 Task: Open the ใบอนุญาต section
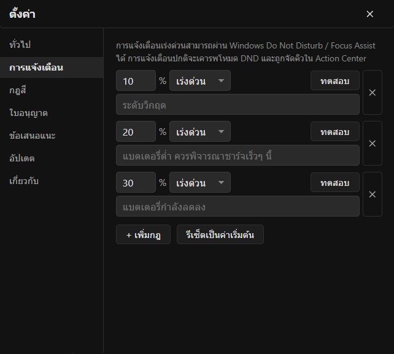click(x=52, y=113)
